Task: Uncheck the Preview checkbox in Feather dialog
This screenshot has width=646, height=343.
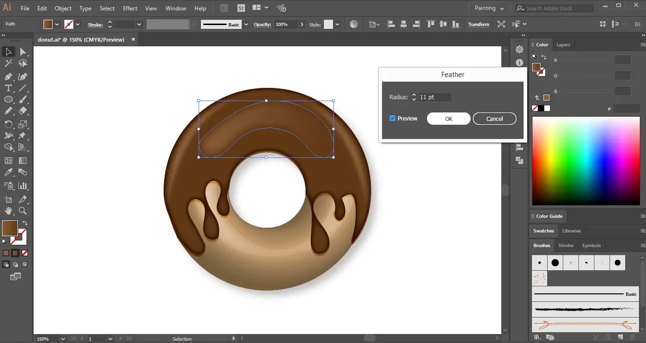Action: [393, 119]
